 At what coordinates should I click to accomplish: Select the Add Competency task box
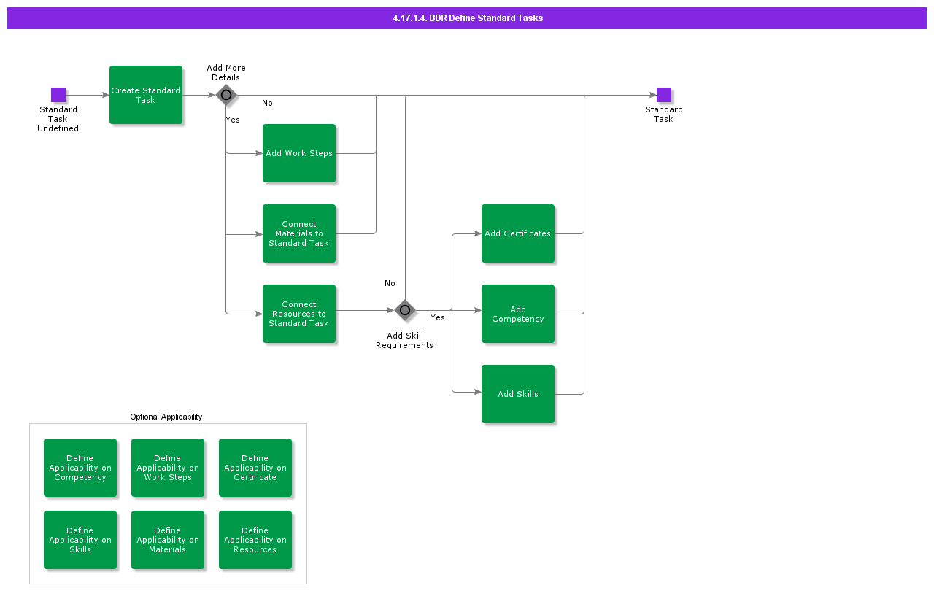518,314
